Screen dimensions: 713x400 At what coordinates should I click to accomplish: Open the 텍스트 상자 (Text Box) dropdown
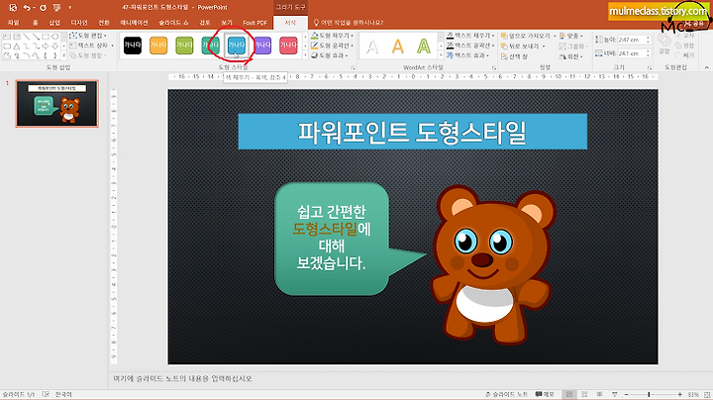point(91,46)
